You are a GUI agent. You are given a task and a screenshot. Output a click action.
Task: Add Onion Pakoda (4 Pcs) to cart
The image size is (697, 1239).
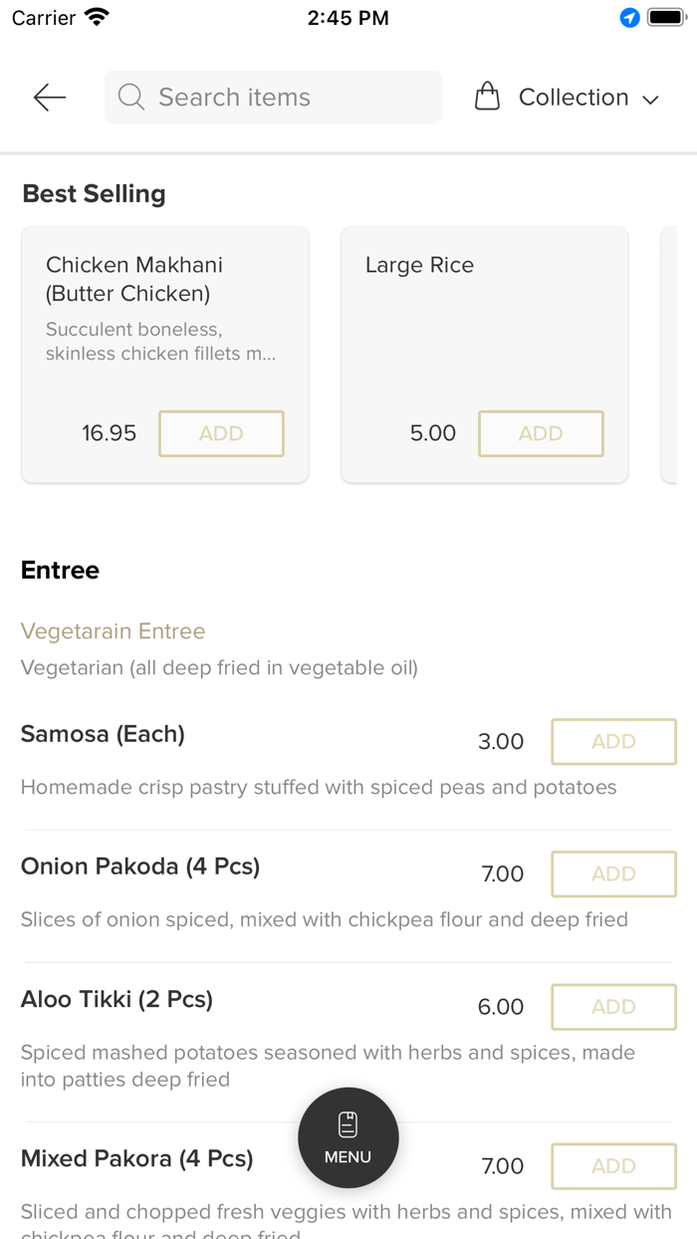coord(613,873)
